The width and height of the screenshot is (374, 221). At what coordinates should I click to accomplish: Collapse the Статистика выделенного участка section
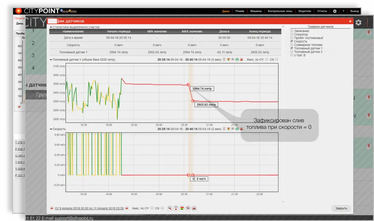coord(51,27)
